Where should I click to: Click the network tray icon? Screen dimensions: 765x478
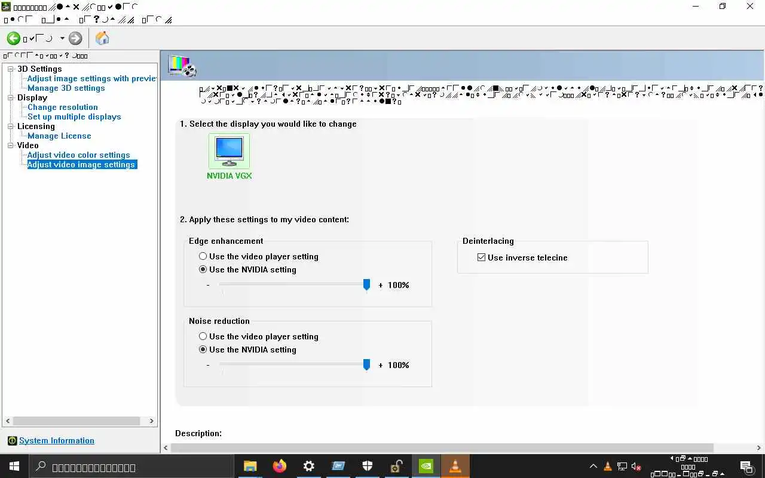pos(622,467)
